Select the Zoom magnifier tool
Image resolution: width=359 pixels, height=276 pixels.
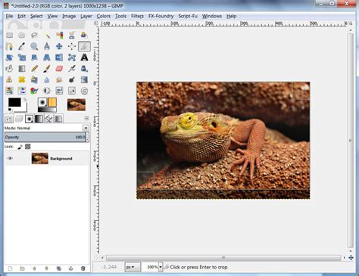point(34,46)
